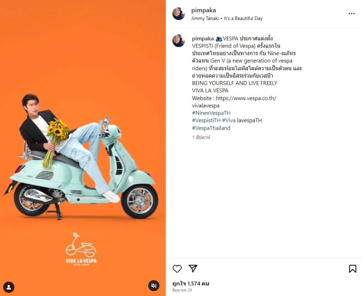The image size is (362, 296).
Task: Share the post via paper plane icon
Action: click(x=193, y=268)
